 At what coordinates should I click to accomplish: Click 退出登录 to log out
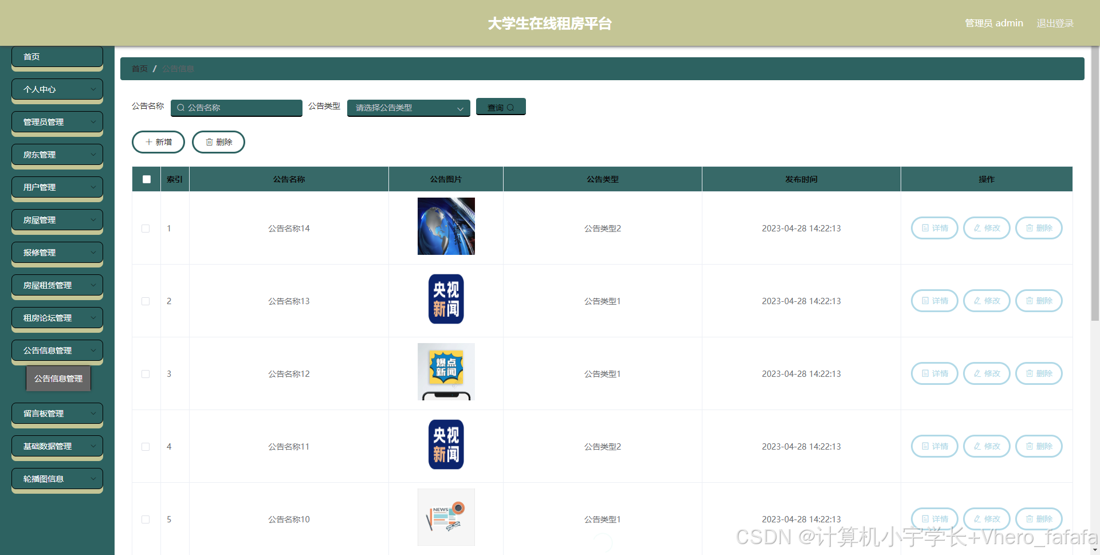click(x=1055, y=23)
